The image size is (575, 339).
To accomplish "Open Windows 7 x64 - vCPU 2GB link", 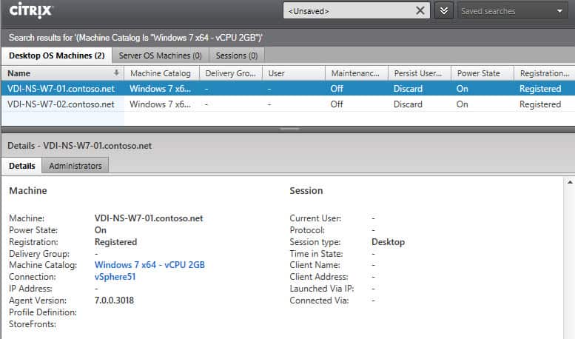I will click(149, 265).
